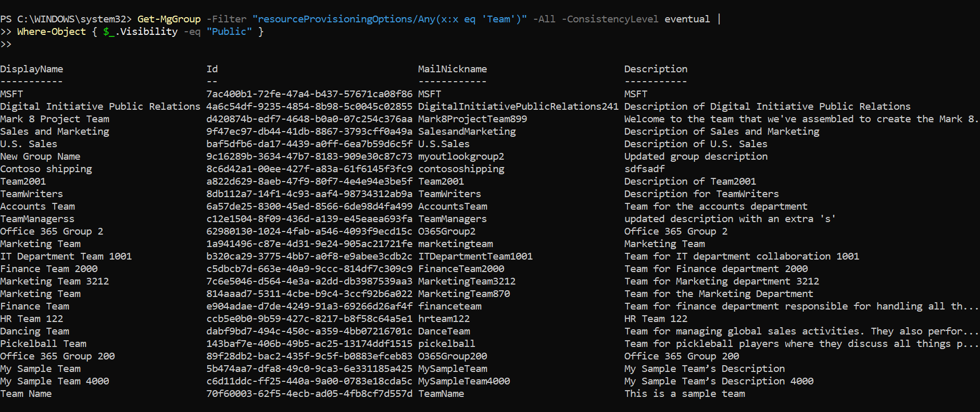
Task: Select the Pickelball Team display name
Action: (43, 344)
